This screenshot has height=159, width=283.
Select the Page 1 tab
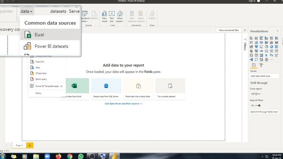[x=19, y=145]
